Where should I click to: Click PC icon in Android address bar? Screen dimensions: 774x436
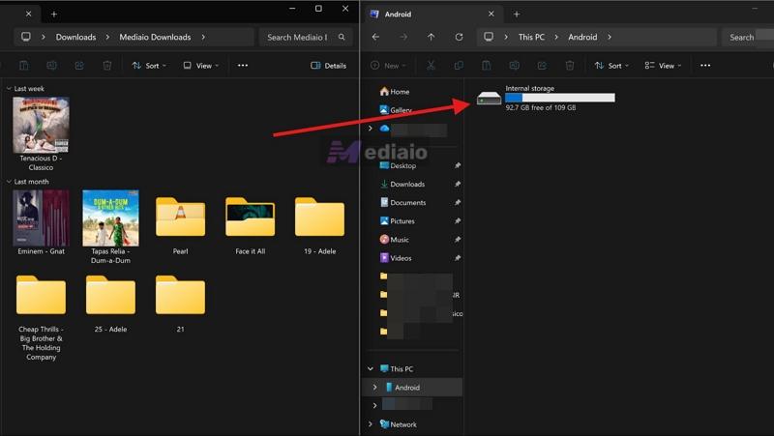[489, 37]
